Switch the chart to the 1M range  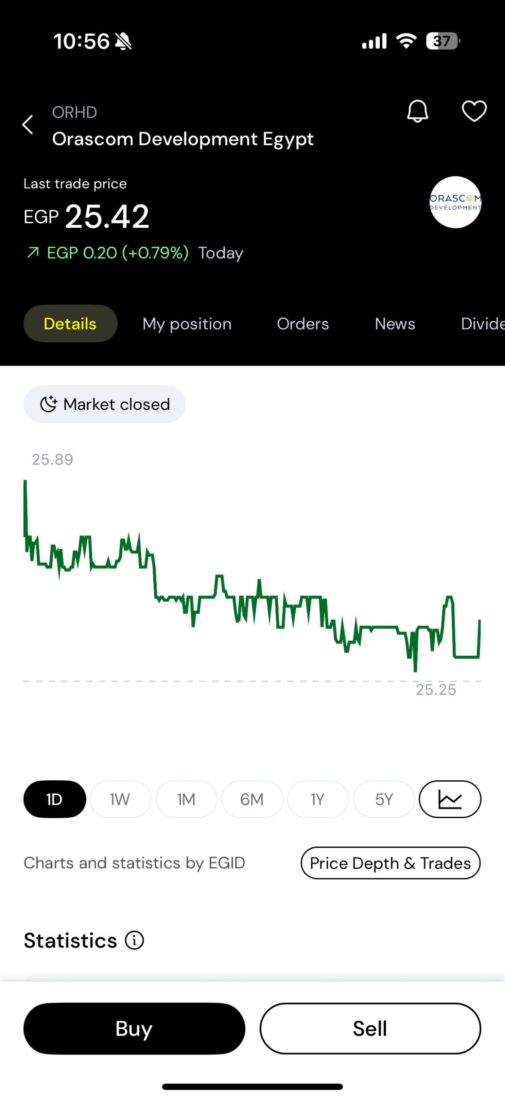(x=186, y=799)
